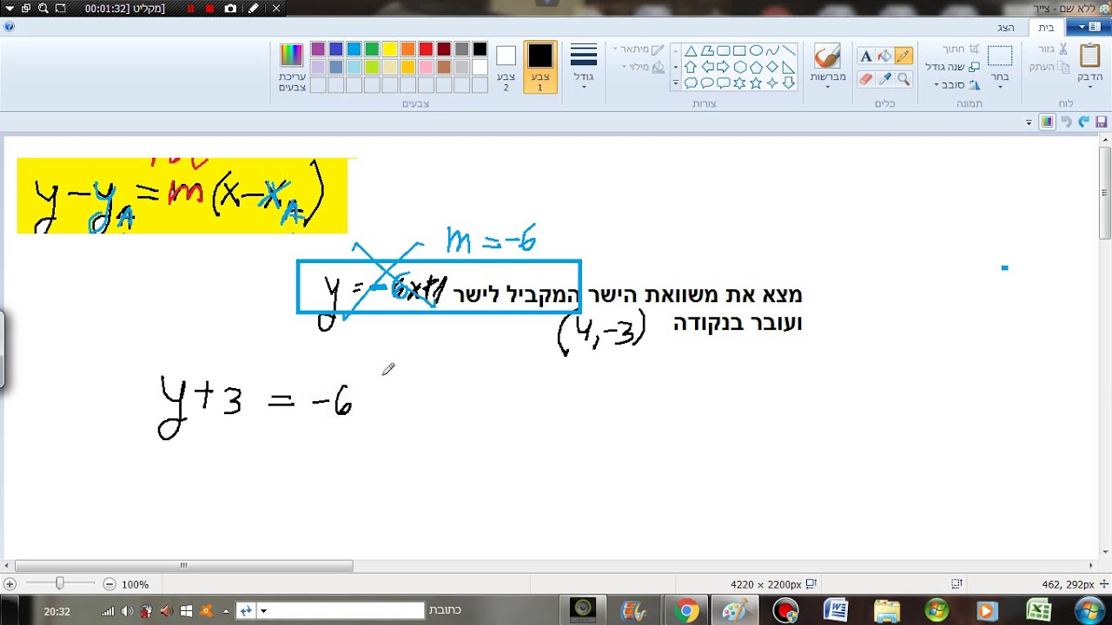Select Color 2 (צבע 2) button

pyautogui.click(x=506, y=67)
